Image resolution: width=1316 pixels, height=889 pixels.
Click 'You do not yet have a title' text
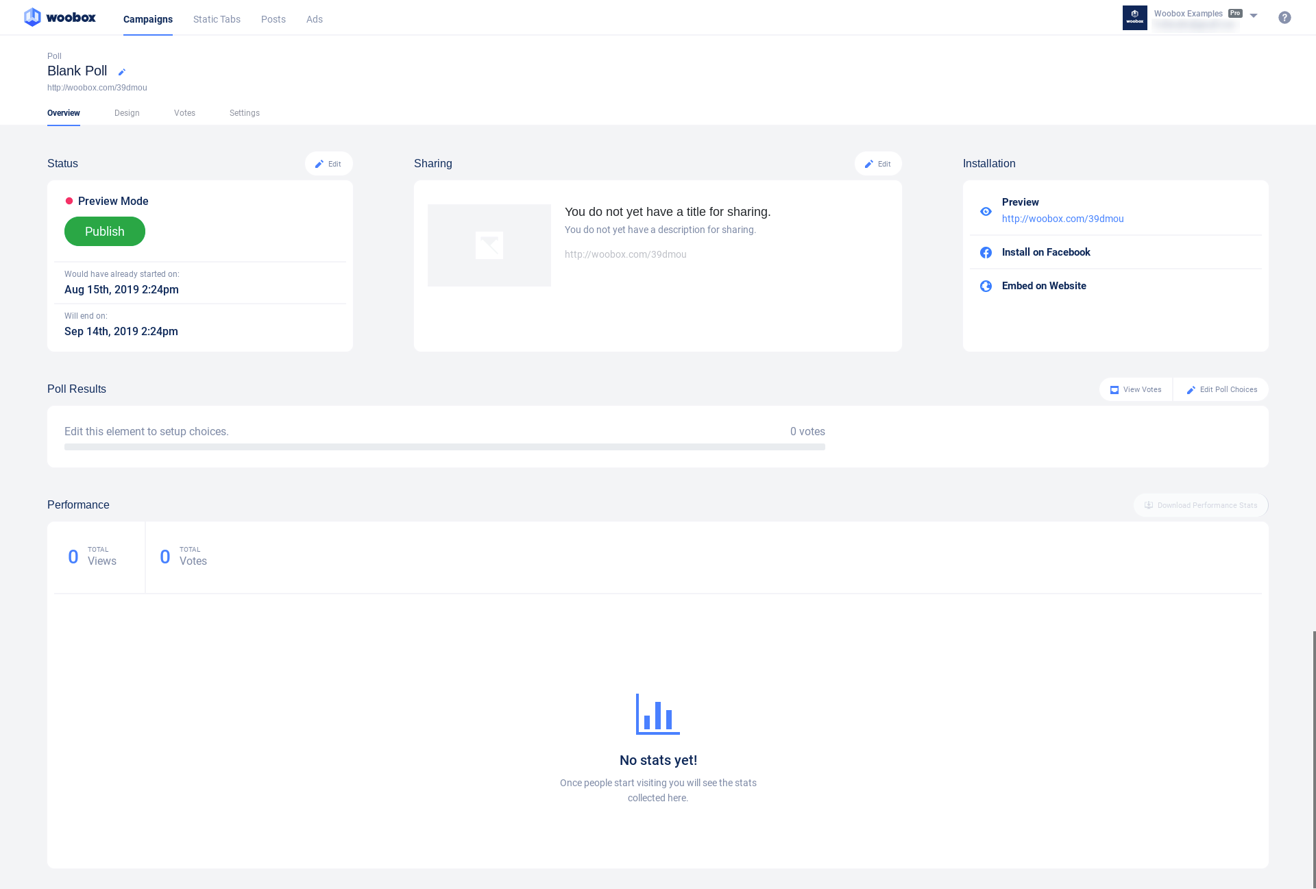coord(668,212)
